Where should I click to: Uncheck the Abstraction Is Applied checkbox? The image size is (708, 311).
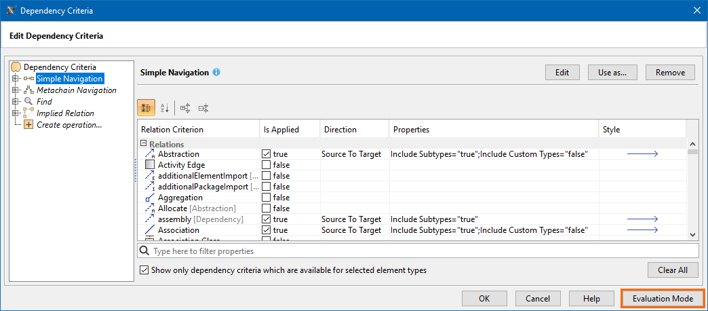267,154
